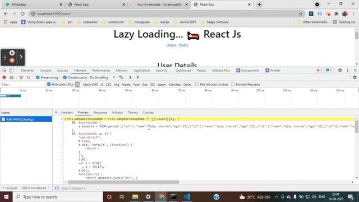359x202 pixels.
Task: Switch to the Sources panel
Action: (x=62, y=70)
